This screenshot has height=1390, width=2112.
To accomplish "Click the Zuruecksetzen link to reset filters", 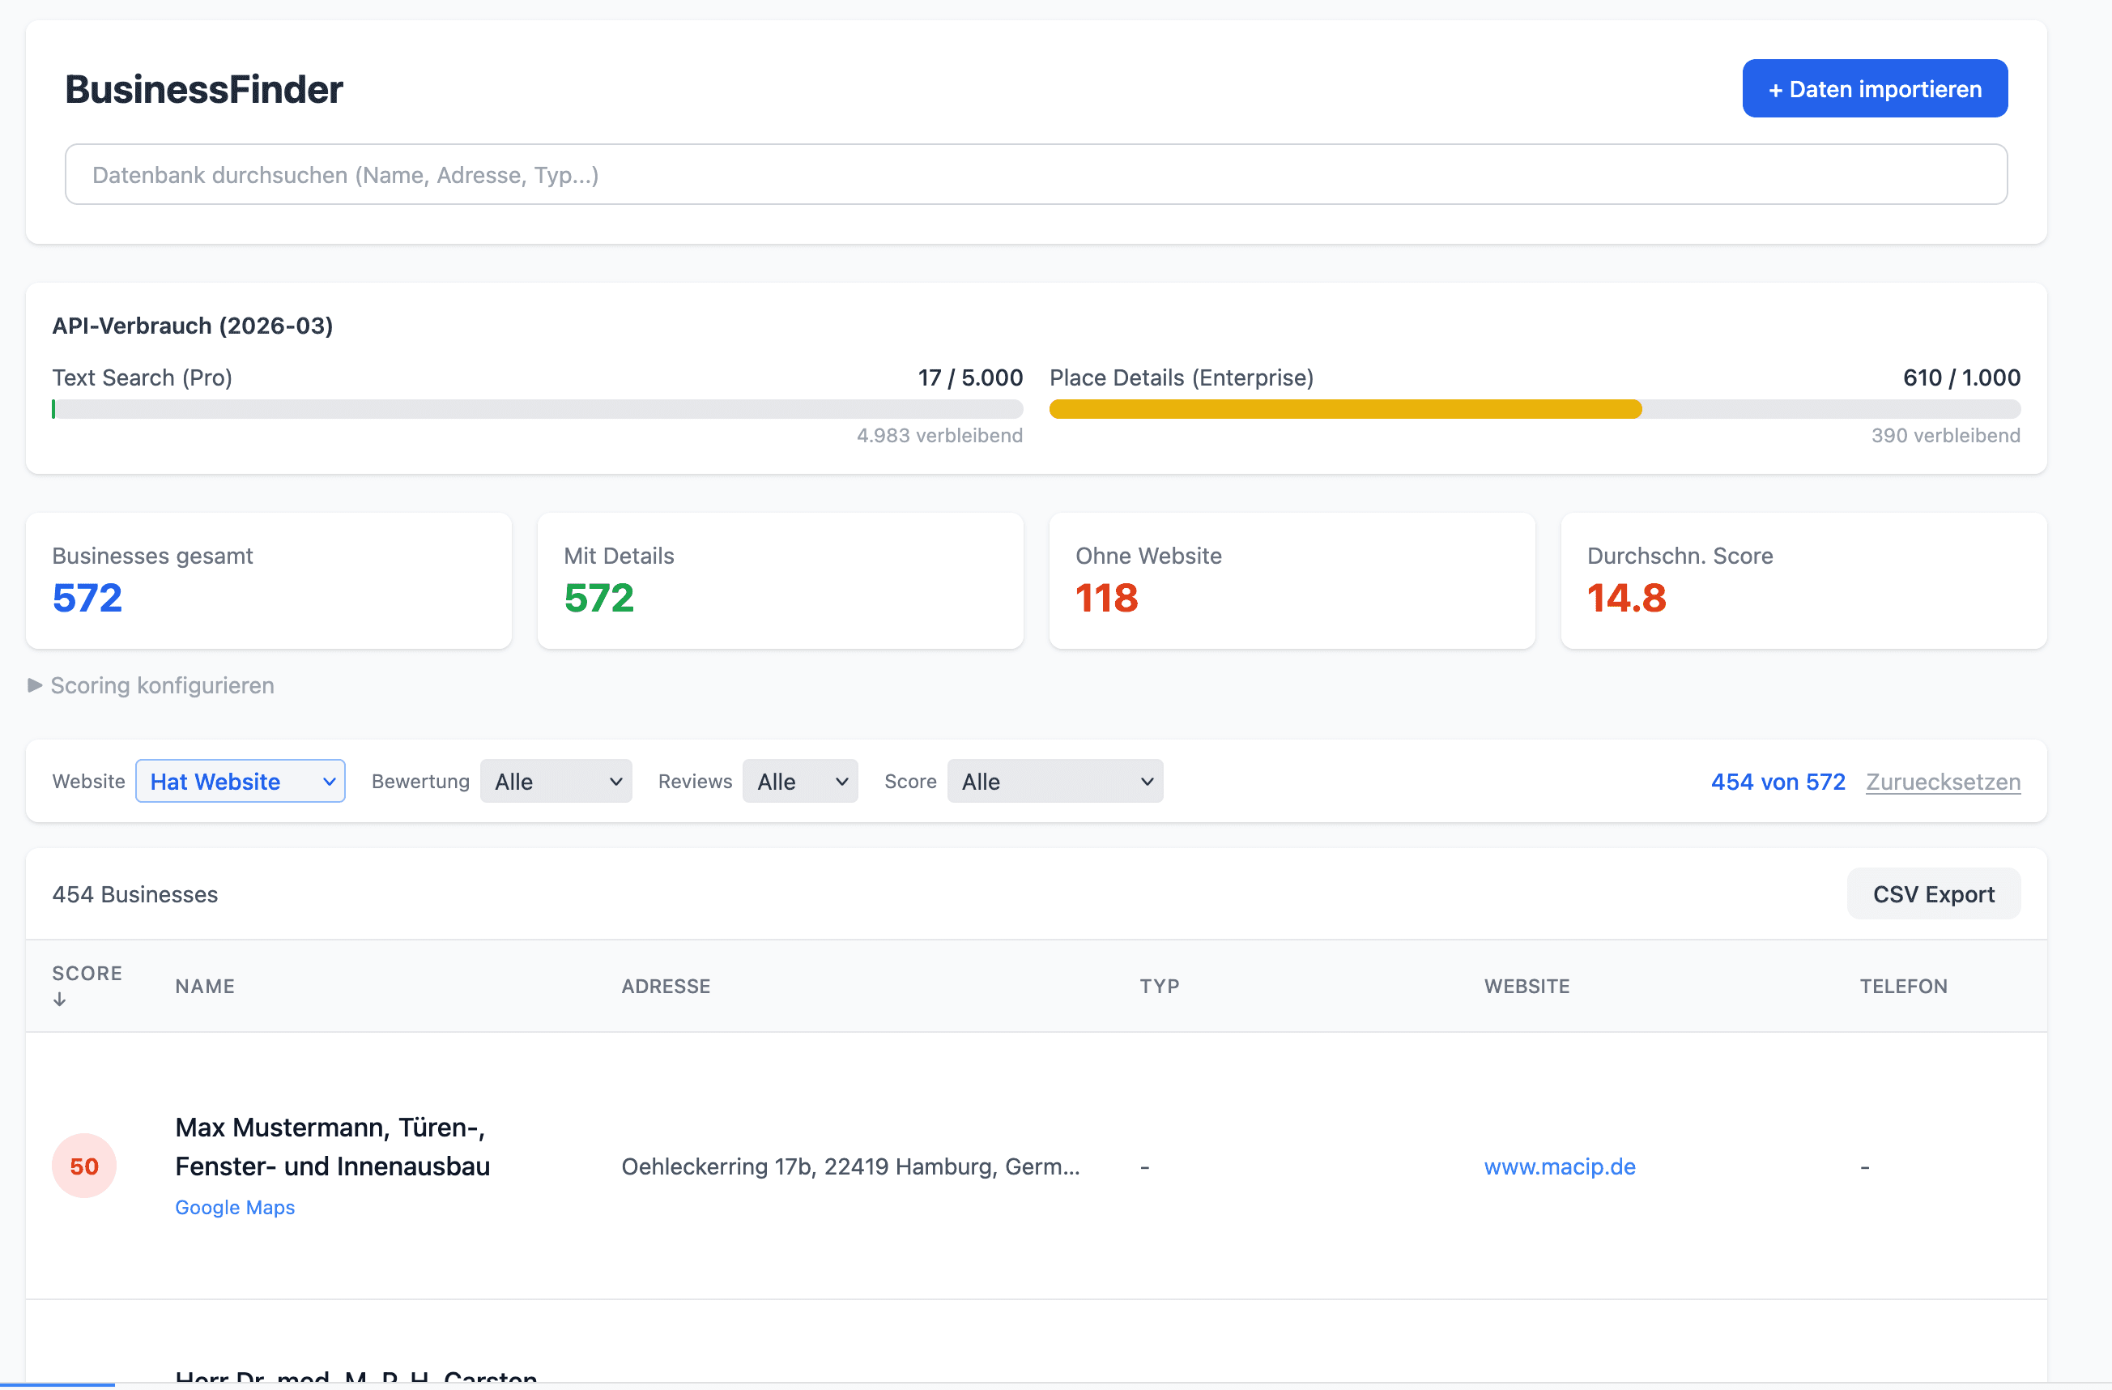I will (1943, 781).
